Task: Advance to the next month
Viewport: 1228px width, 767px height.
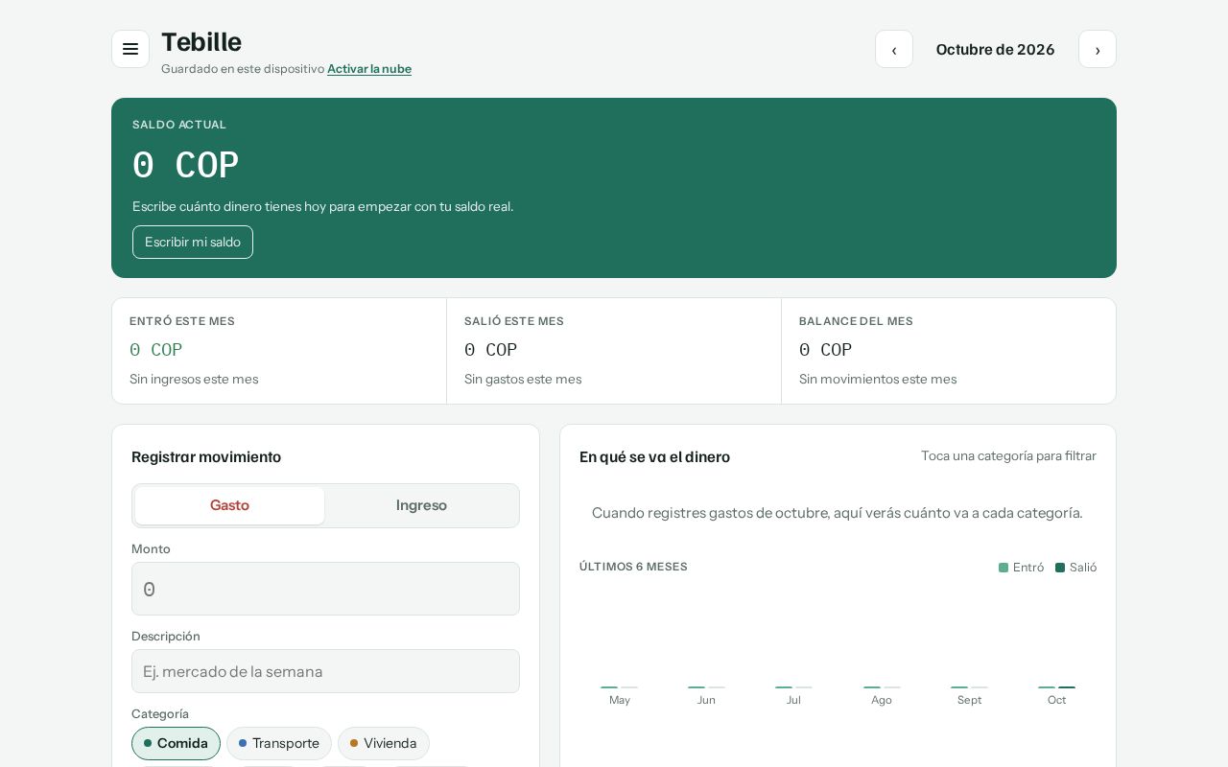Action: pos(1098,49)
